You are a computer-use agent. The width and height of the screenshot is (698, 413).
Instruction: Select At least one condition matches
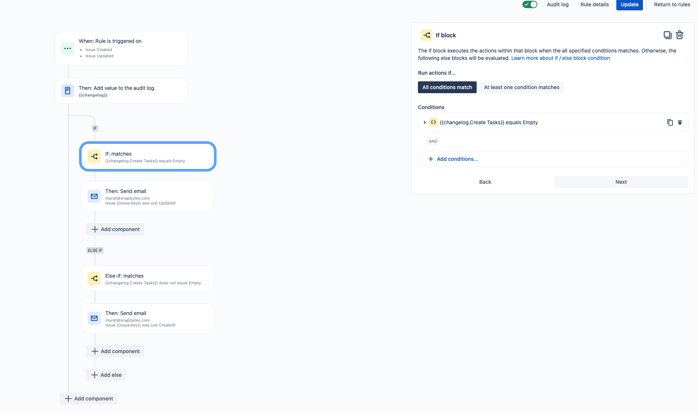pyautogui.click(x=521, y=87)
